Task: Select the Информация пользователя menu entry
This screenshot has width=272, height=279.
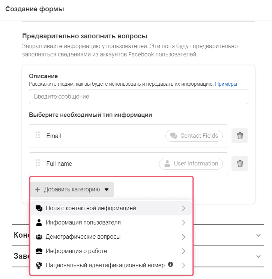Action: (111, 223)
